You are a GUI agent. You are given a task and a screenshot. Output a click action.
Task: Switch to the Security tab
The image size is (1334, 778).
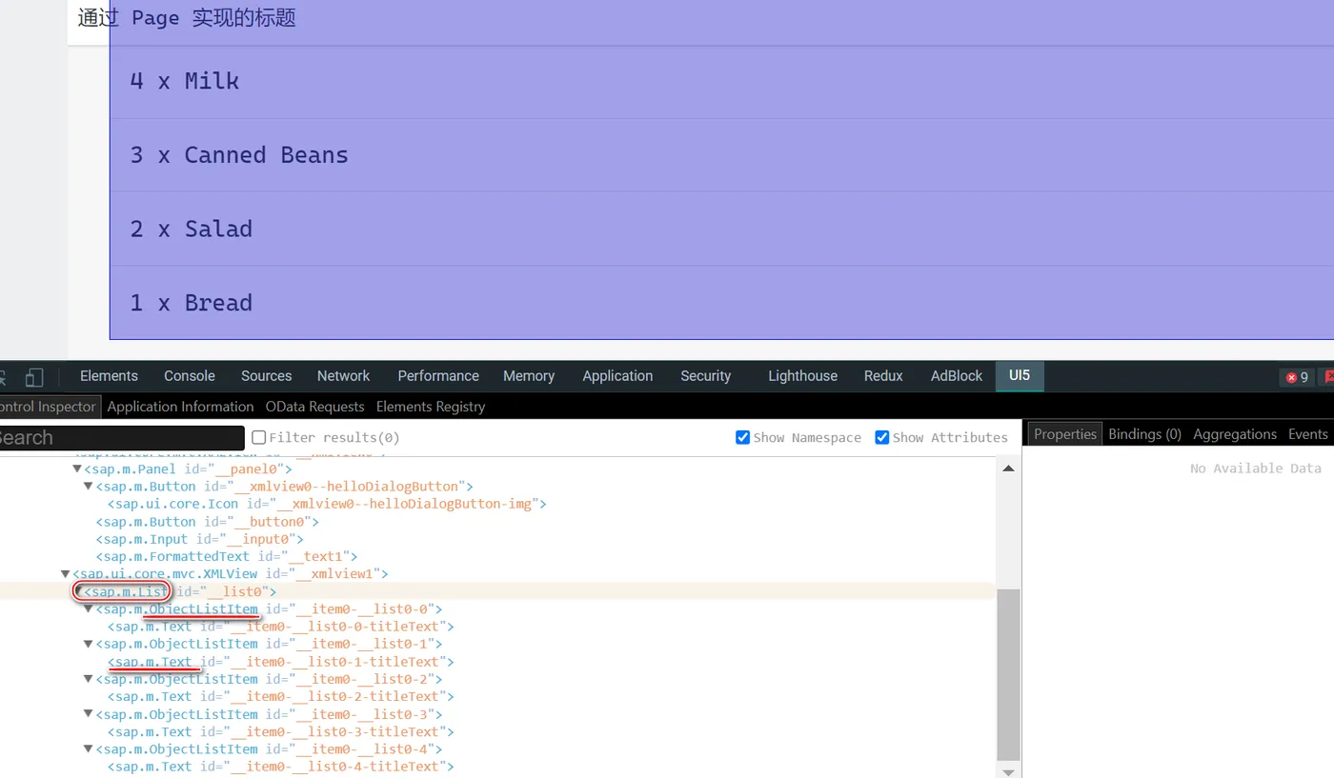pos(705,376)
